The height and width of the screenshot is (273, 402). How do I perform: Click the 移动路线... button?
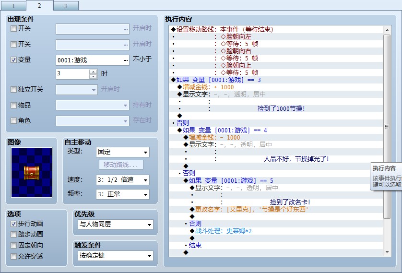[121, 165]
